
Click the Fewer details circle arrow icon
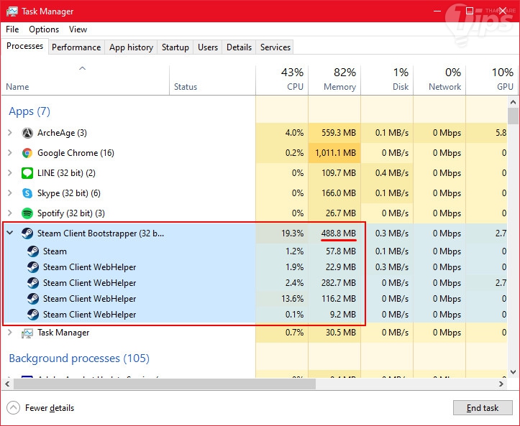click(13, 408)
